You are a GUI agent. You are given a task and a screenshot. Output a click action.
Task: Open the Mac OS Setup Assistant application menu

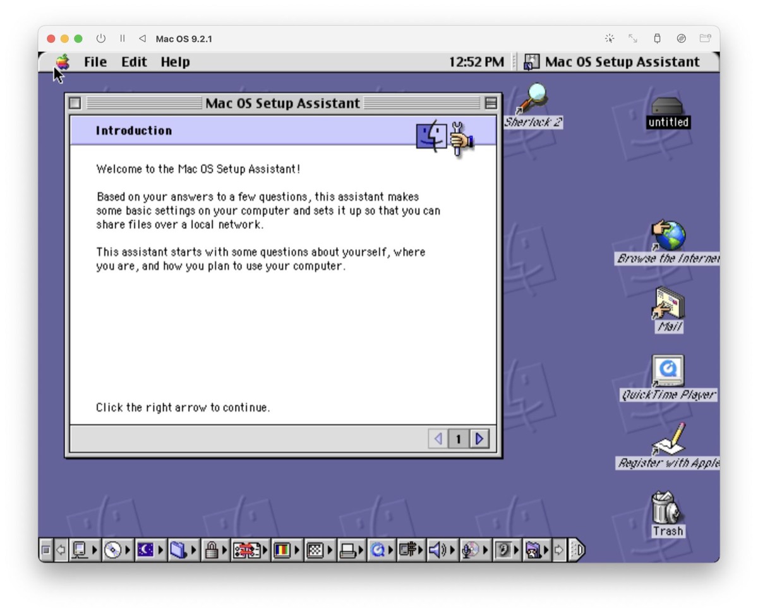tap(612, 62)
